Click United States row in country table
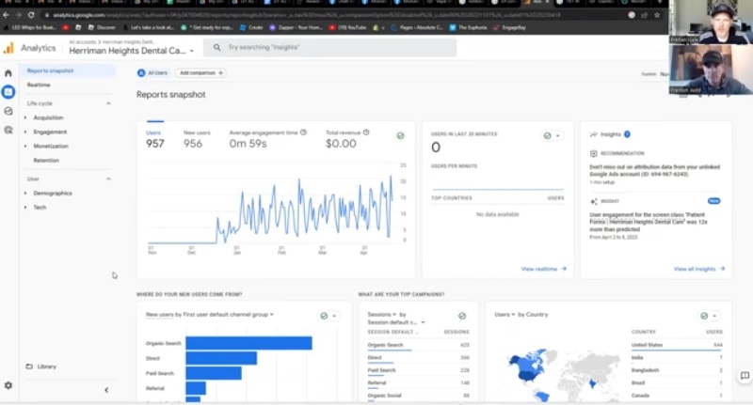Screen dimensions: 753x405 (677, 345)
